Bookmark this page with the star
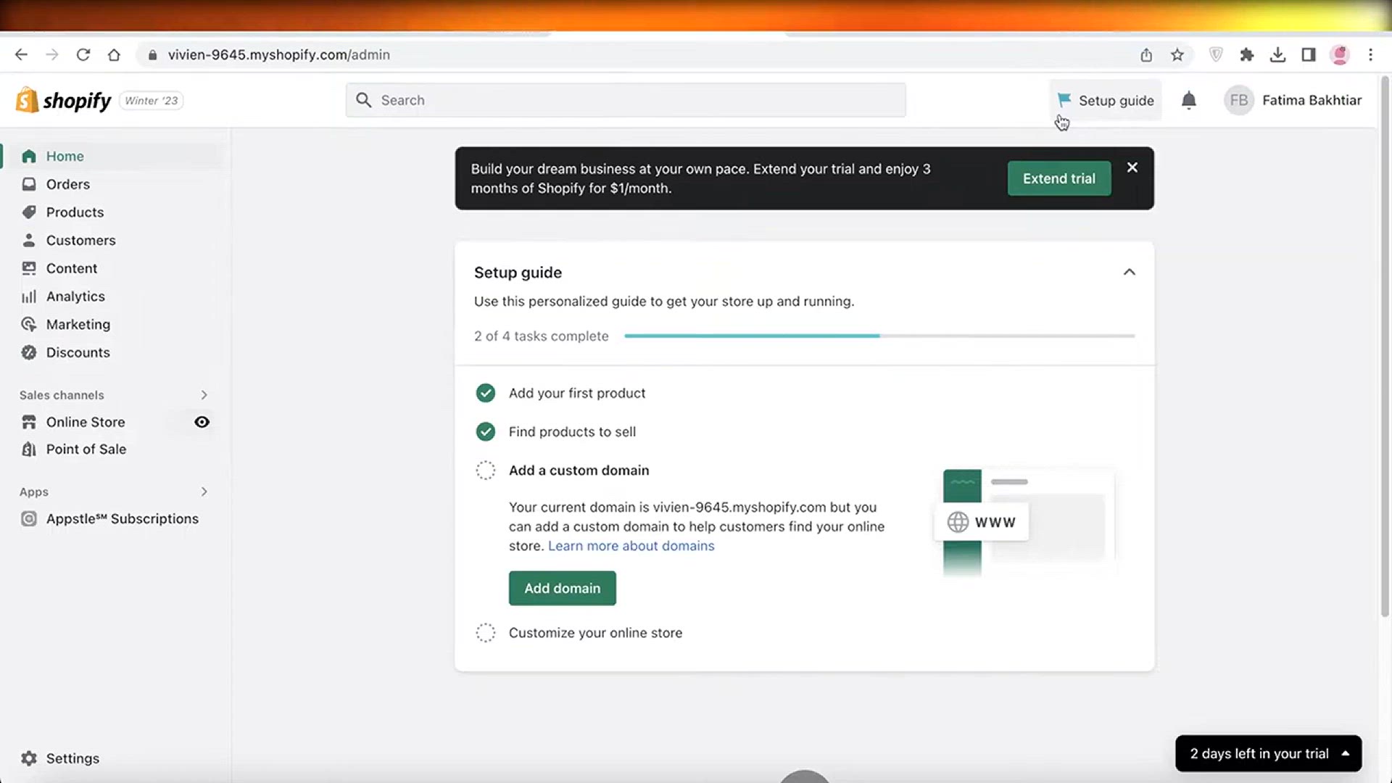Image resolution: width=1392 pixels, height=783 pixels. click(x=1177, y=55)
